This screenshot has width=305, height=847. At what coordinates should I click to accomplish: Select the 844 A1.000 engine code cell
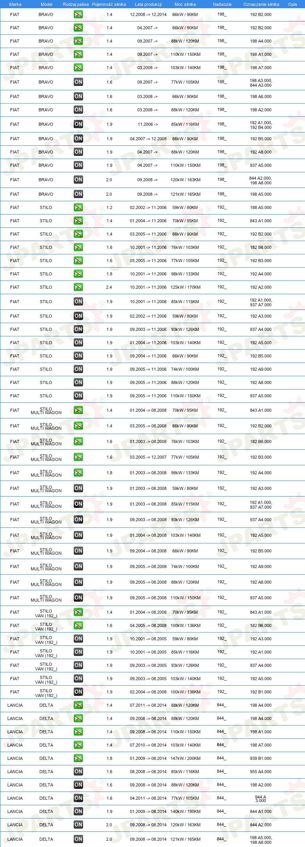coord(261,811)
